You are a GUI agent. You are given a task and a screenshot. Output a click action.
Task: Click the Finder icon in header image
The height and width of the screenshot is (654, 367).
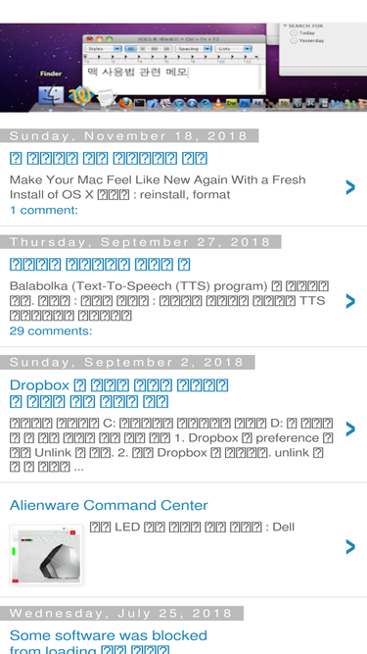[51, 95]
